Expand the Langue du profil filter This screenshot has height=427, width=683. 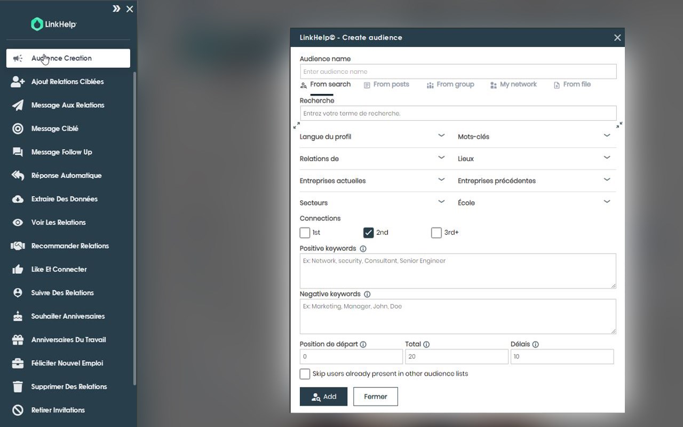372,137
